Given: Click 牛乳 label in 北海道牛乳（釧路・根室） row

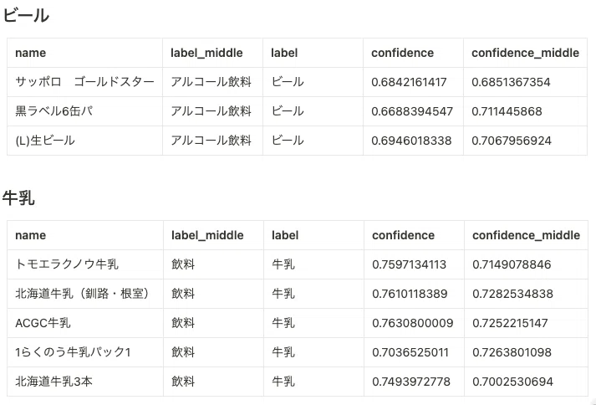Looking at the screenshot, I should click(x=283, y=294).
